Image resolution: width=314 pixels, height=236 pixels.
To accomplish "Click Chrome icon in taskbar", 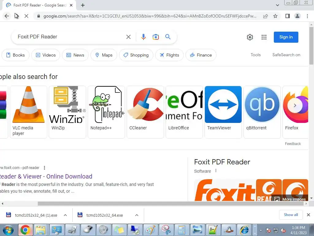I will (25, 230).
